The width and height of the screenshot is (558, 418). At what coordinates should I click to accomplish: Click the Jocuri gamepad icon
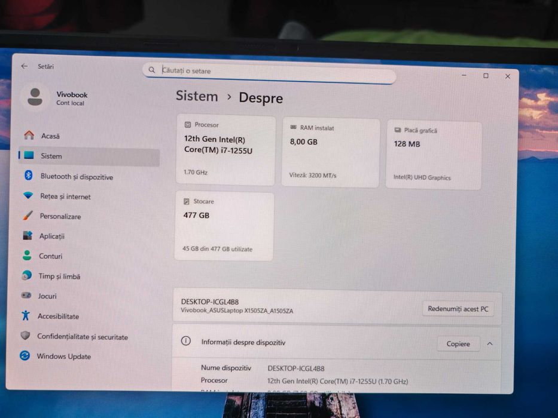(26, 296)
